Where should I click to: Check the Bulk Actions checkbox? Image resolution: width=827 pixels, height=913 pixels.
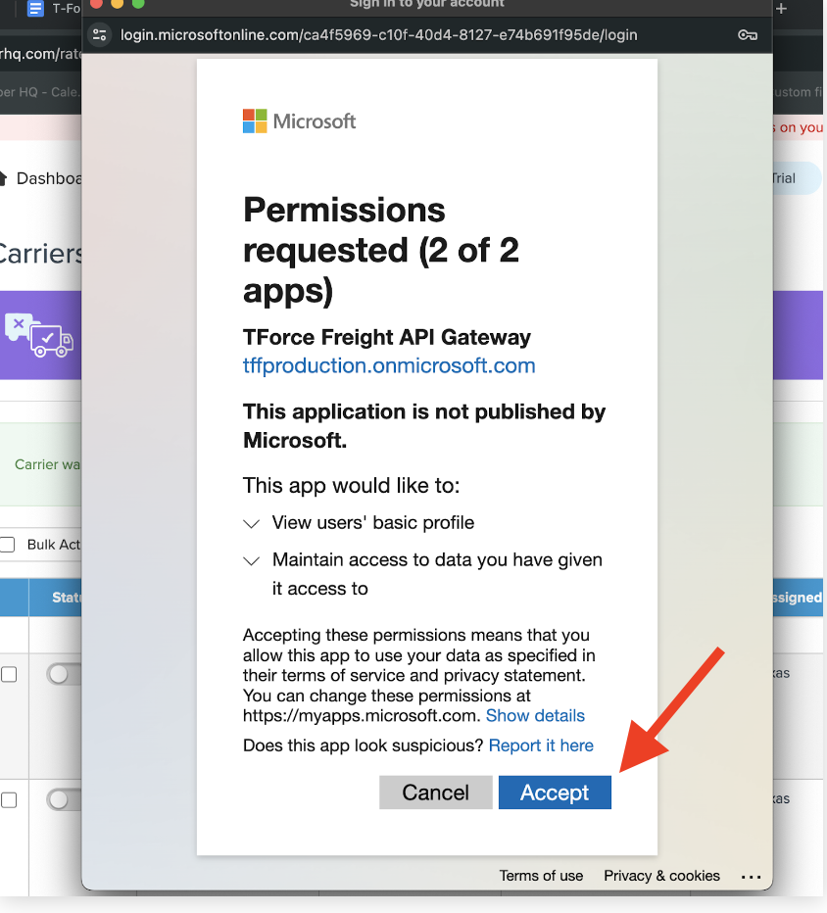8,545
